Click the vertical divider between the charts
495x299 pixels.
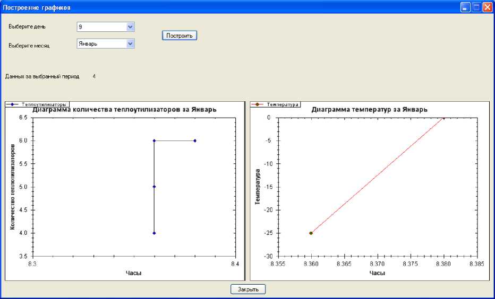(246, 191)
